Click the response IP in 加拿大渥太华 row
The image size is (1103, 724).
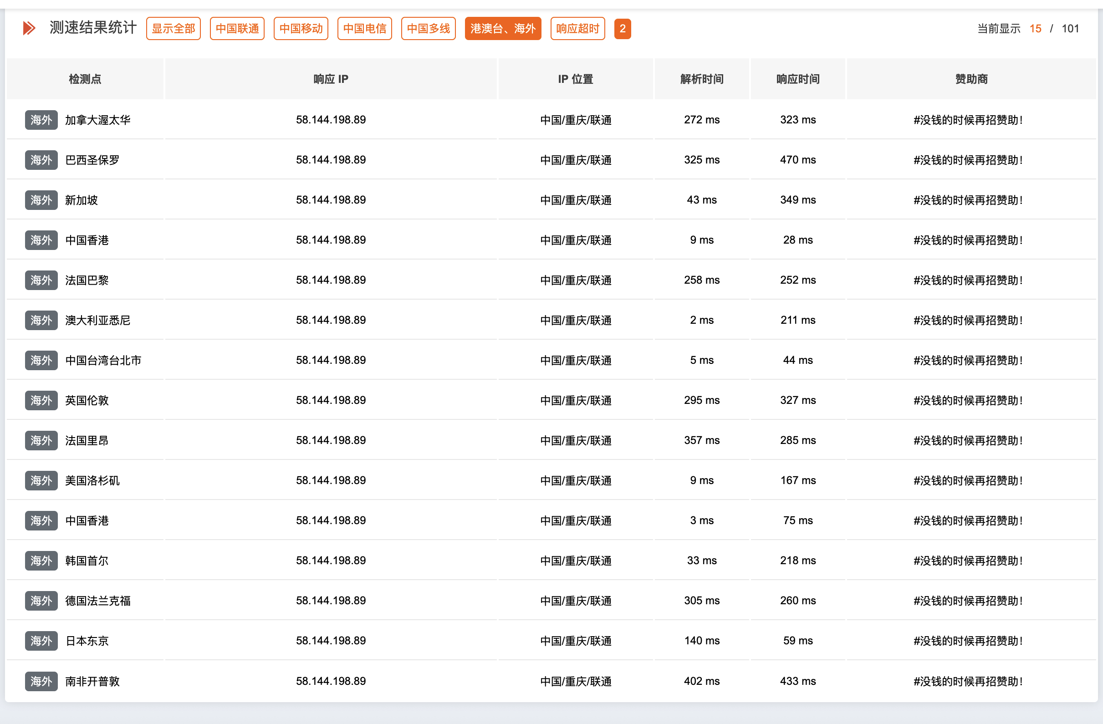(331, 120)
